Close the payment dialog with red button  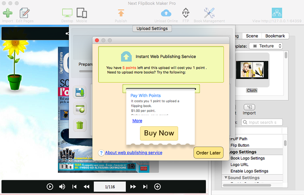pyautogui.click(x=97, y=40)
